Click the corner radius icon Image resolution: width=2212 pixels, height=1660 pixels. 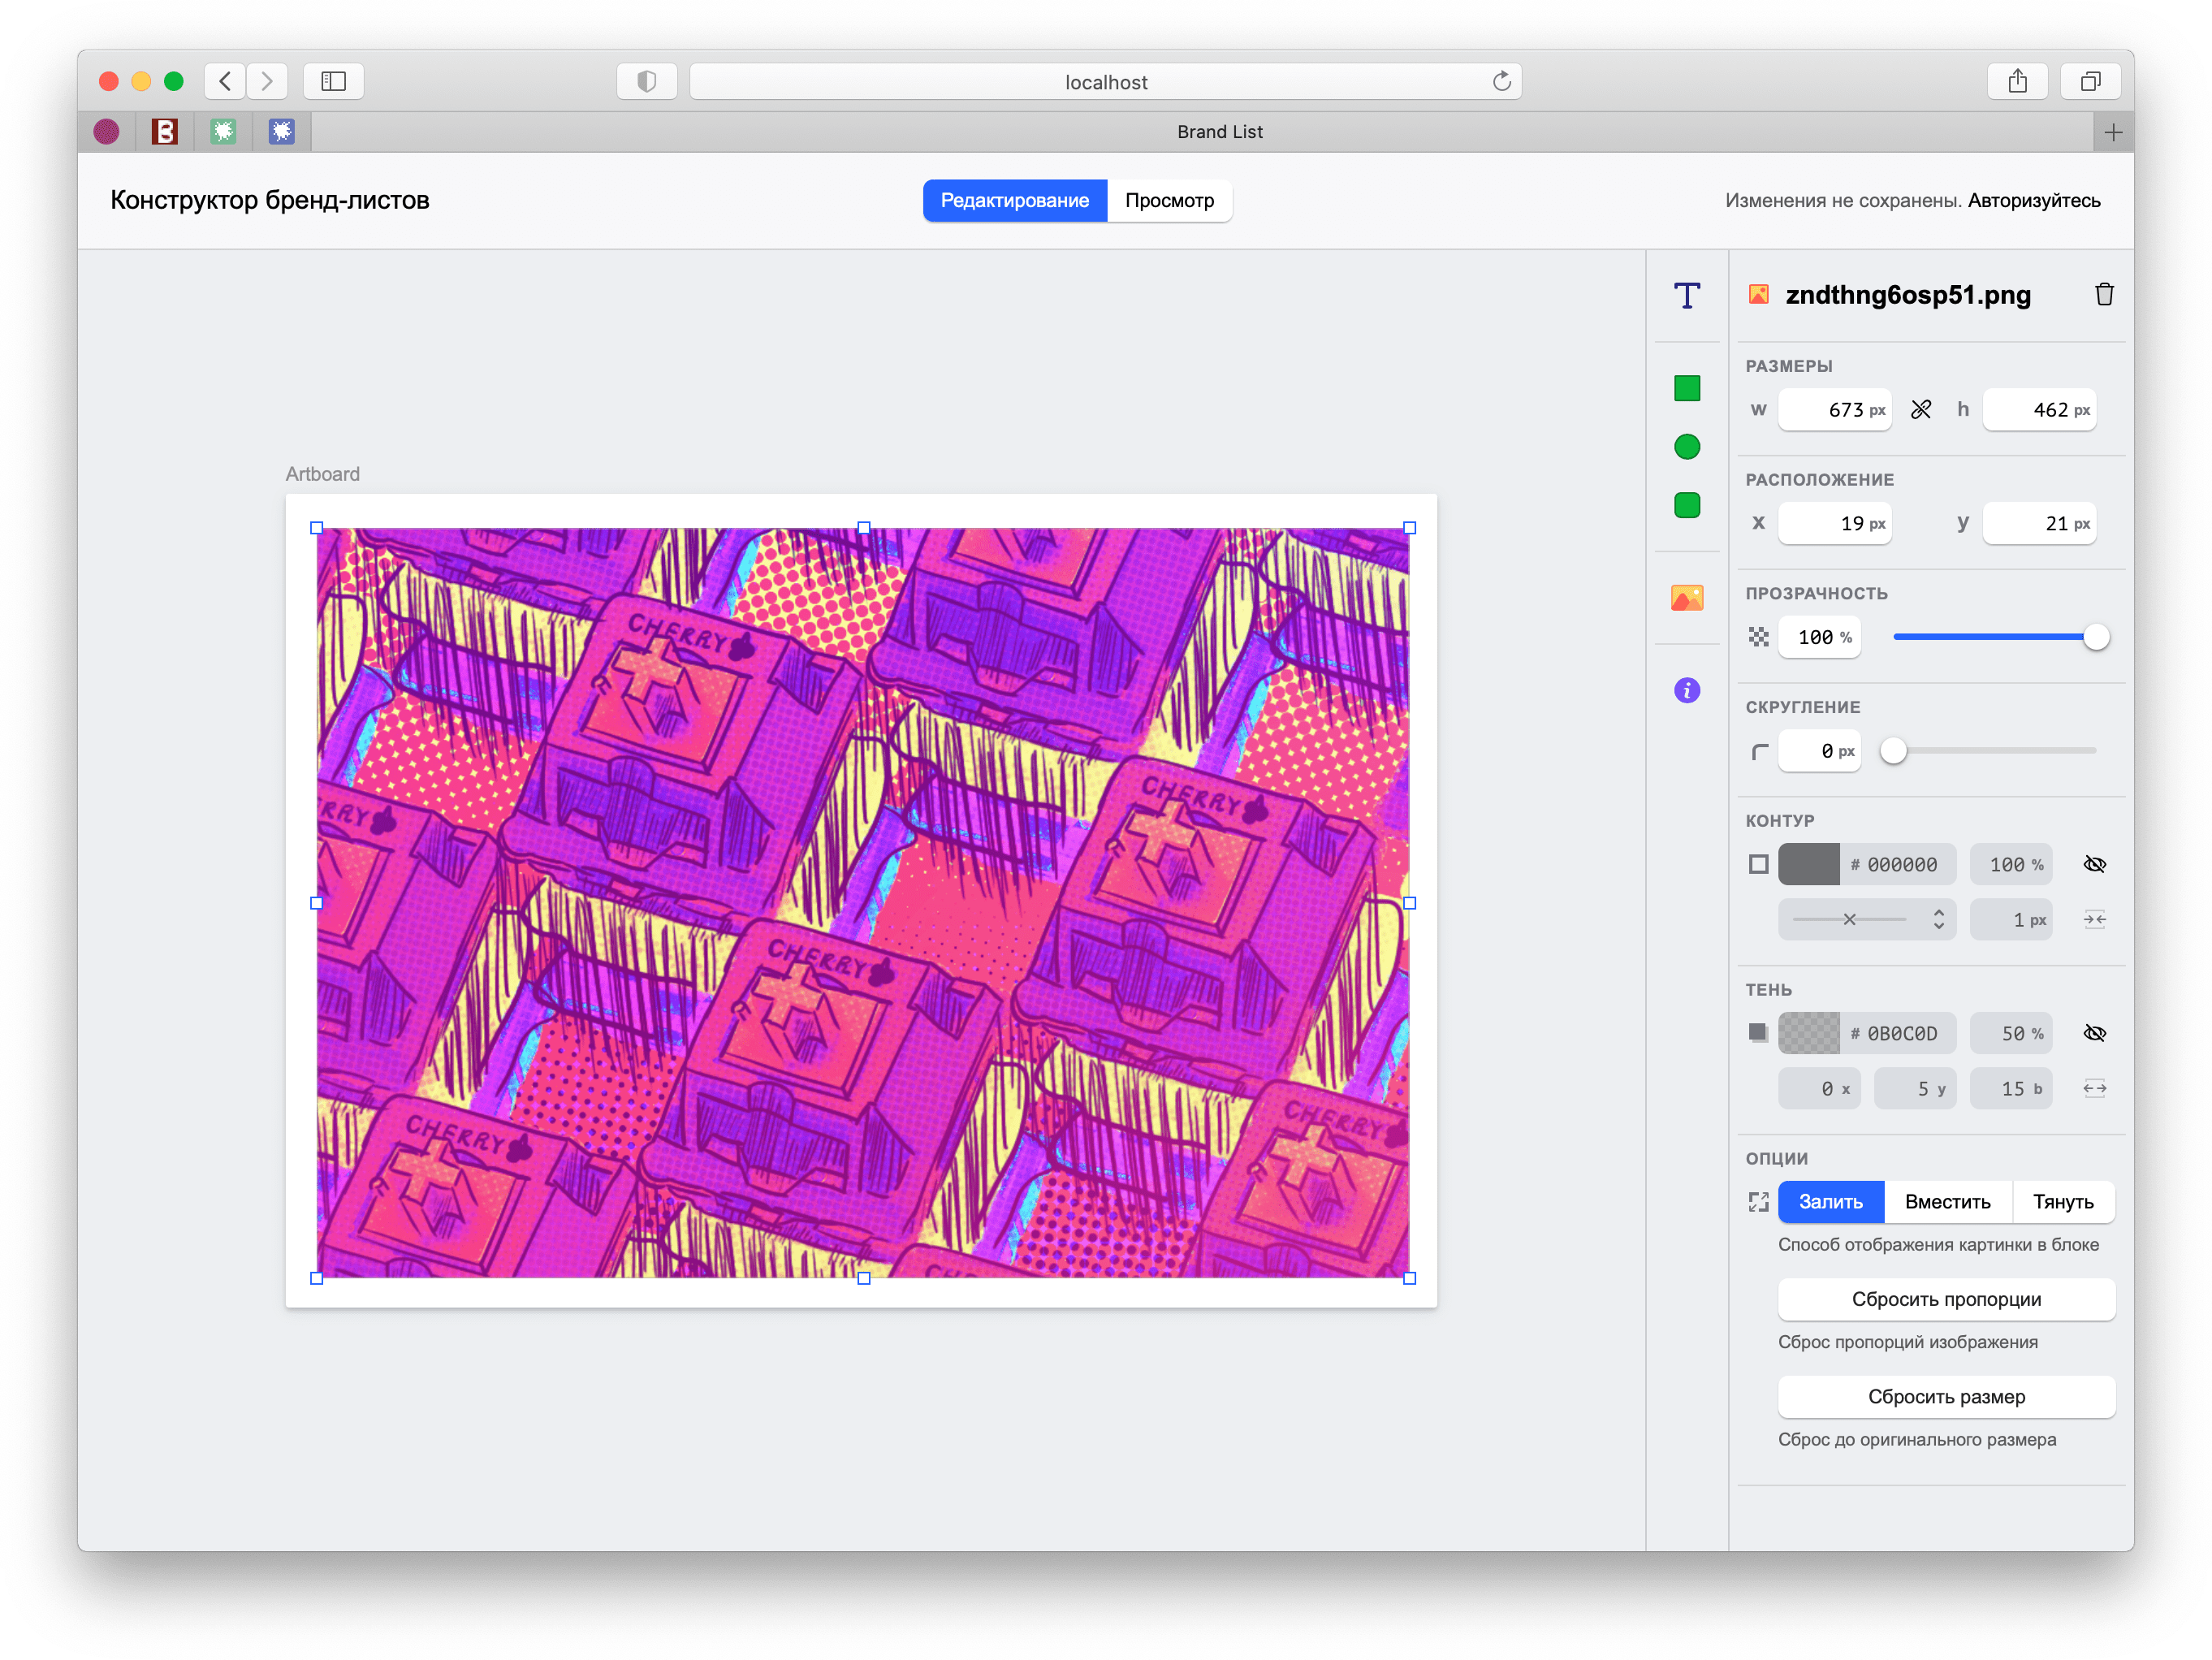[1759, 751]
